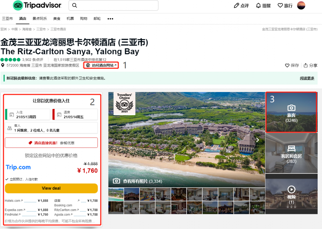This screenshot has width=322, height=229.
Task: Save hotel using 保存 heart icon
Action: point(287,65)
